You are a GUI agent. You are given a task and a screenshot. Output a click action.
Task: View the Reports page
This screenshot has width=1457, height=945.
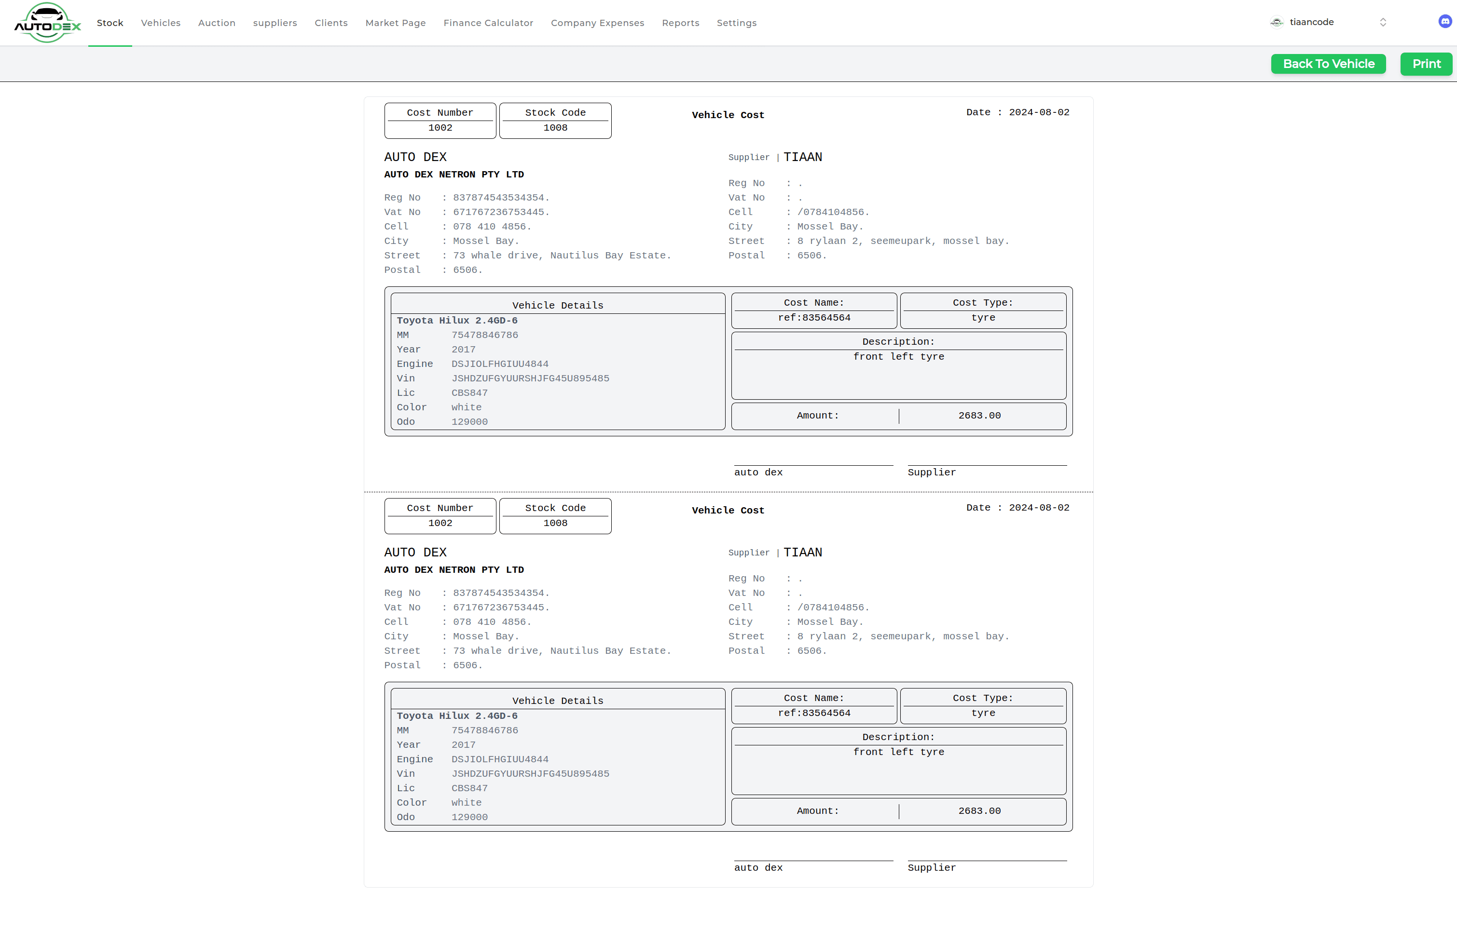click(x=681, y=23)
